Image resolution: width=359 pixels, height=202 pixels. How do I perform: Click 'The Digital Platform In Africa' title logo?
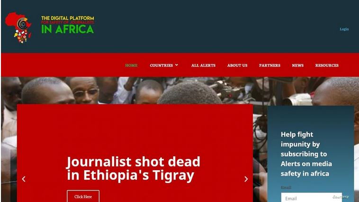click(x=68, y=25)
